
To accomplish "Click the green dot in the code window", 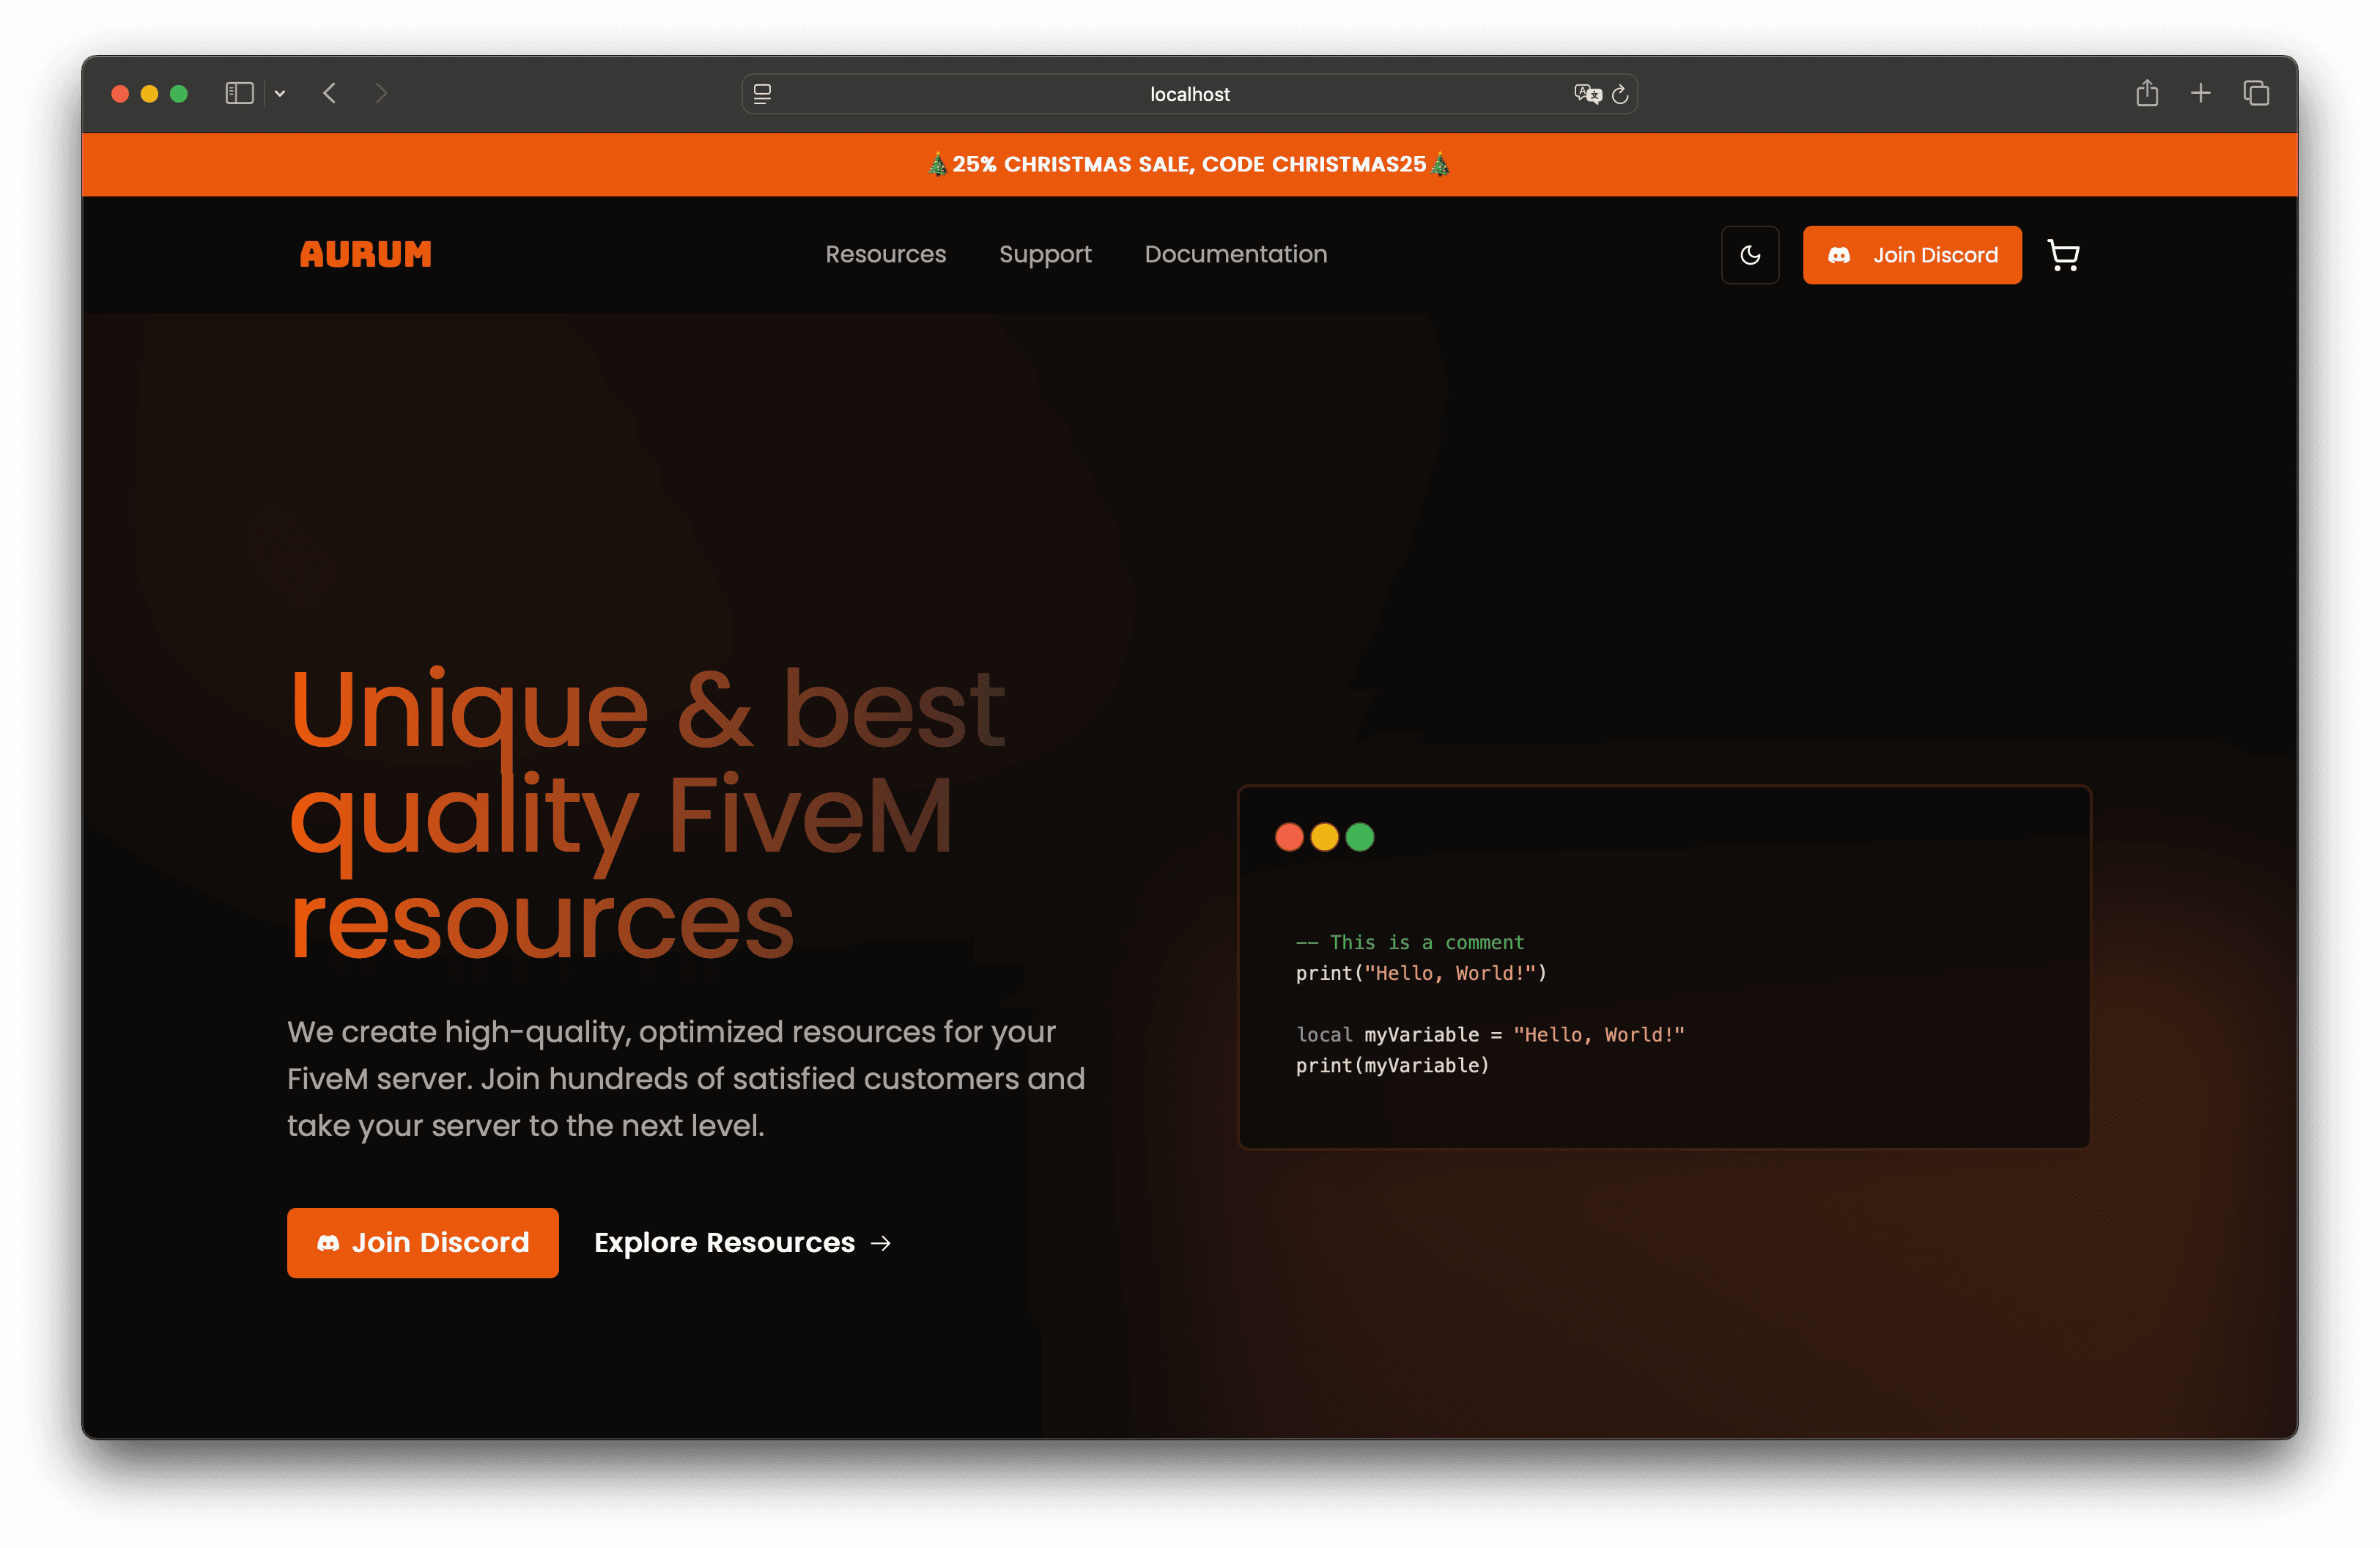I will [1360, 837].
